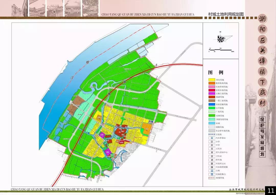Screen dimensions: 276x195
Task: Click the 垃圾转运站 legend icon
Action: pos(212,164)
